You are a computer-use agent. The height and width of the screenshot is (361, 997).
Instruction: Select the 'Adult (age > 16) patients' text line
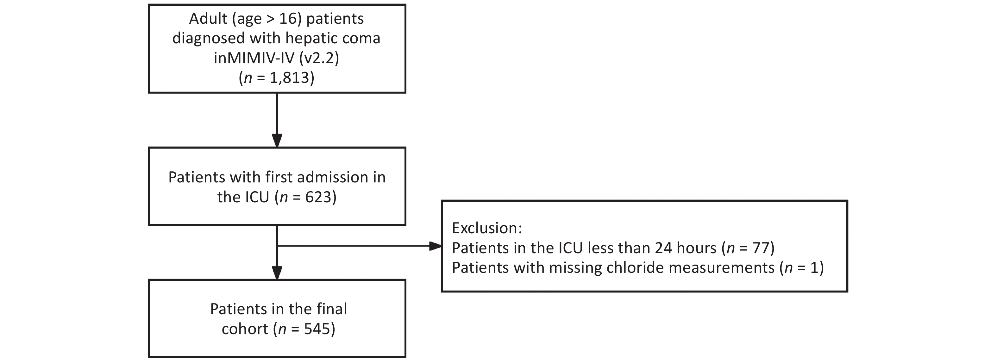(x=276, y=19)
